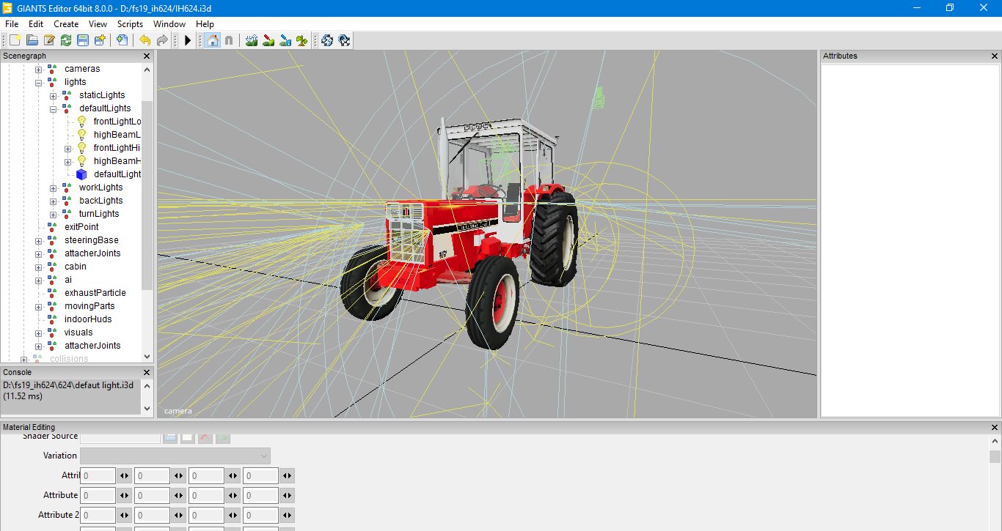
Task: Click the Shader Source input field
Action: click(x=120, y=437)
